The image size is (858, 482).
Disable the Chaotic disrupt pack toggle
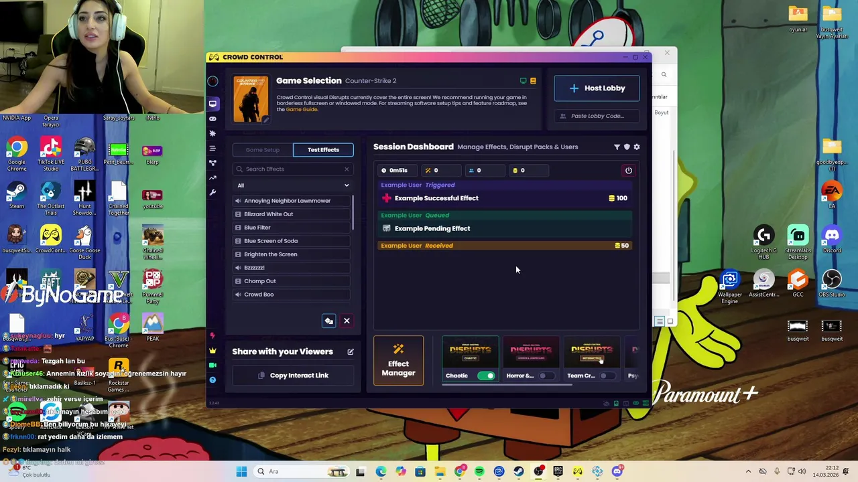point(486,376)
